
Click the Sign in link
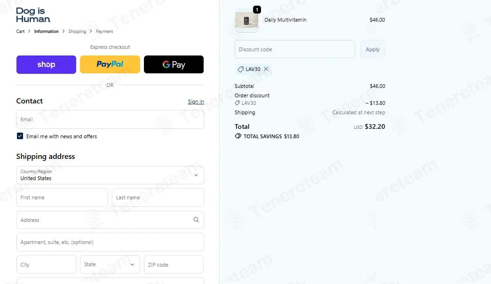tap(196, 102)
